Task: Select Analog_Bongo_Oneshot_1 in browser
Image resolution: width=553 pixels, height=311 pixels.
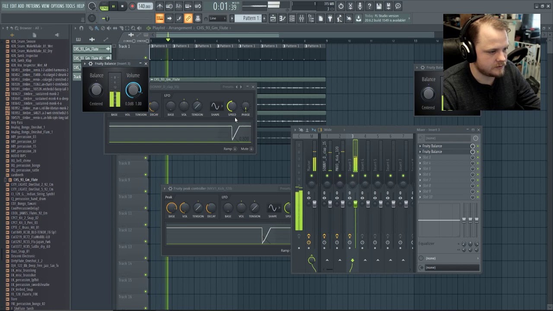Action: tap(28, 127)
